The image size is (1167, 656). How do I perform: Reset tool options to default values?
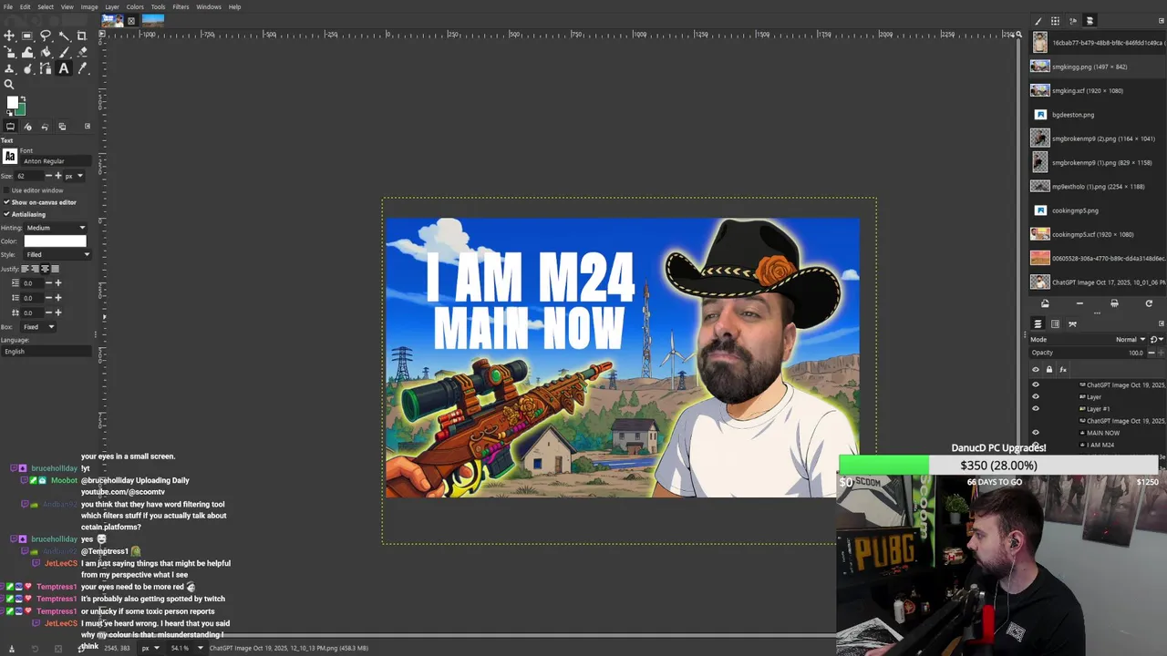click(81, 649)
